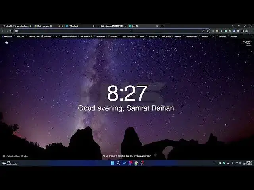Open the Blogger bookmark folder
Viewport: 254px width, 190px height.
tap(113, 36)
